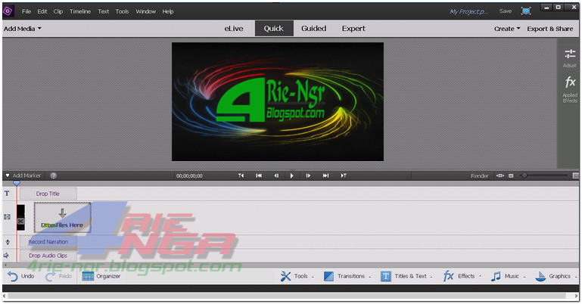Open the Clip menu
582x304 pixels.
[58, 11]
